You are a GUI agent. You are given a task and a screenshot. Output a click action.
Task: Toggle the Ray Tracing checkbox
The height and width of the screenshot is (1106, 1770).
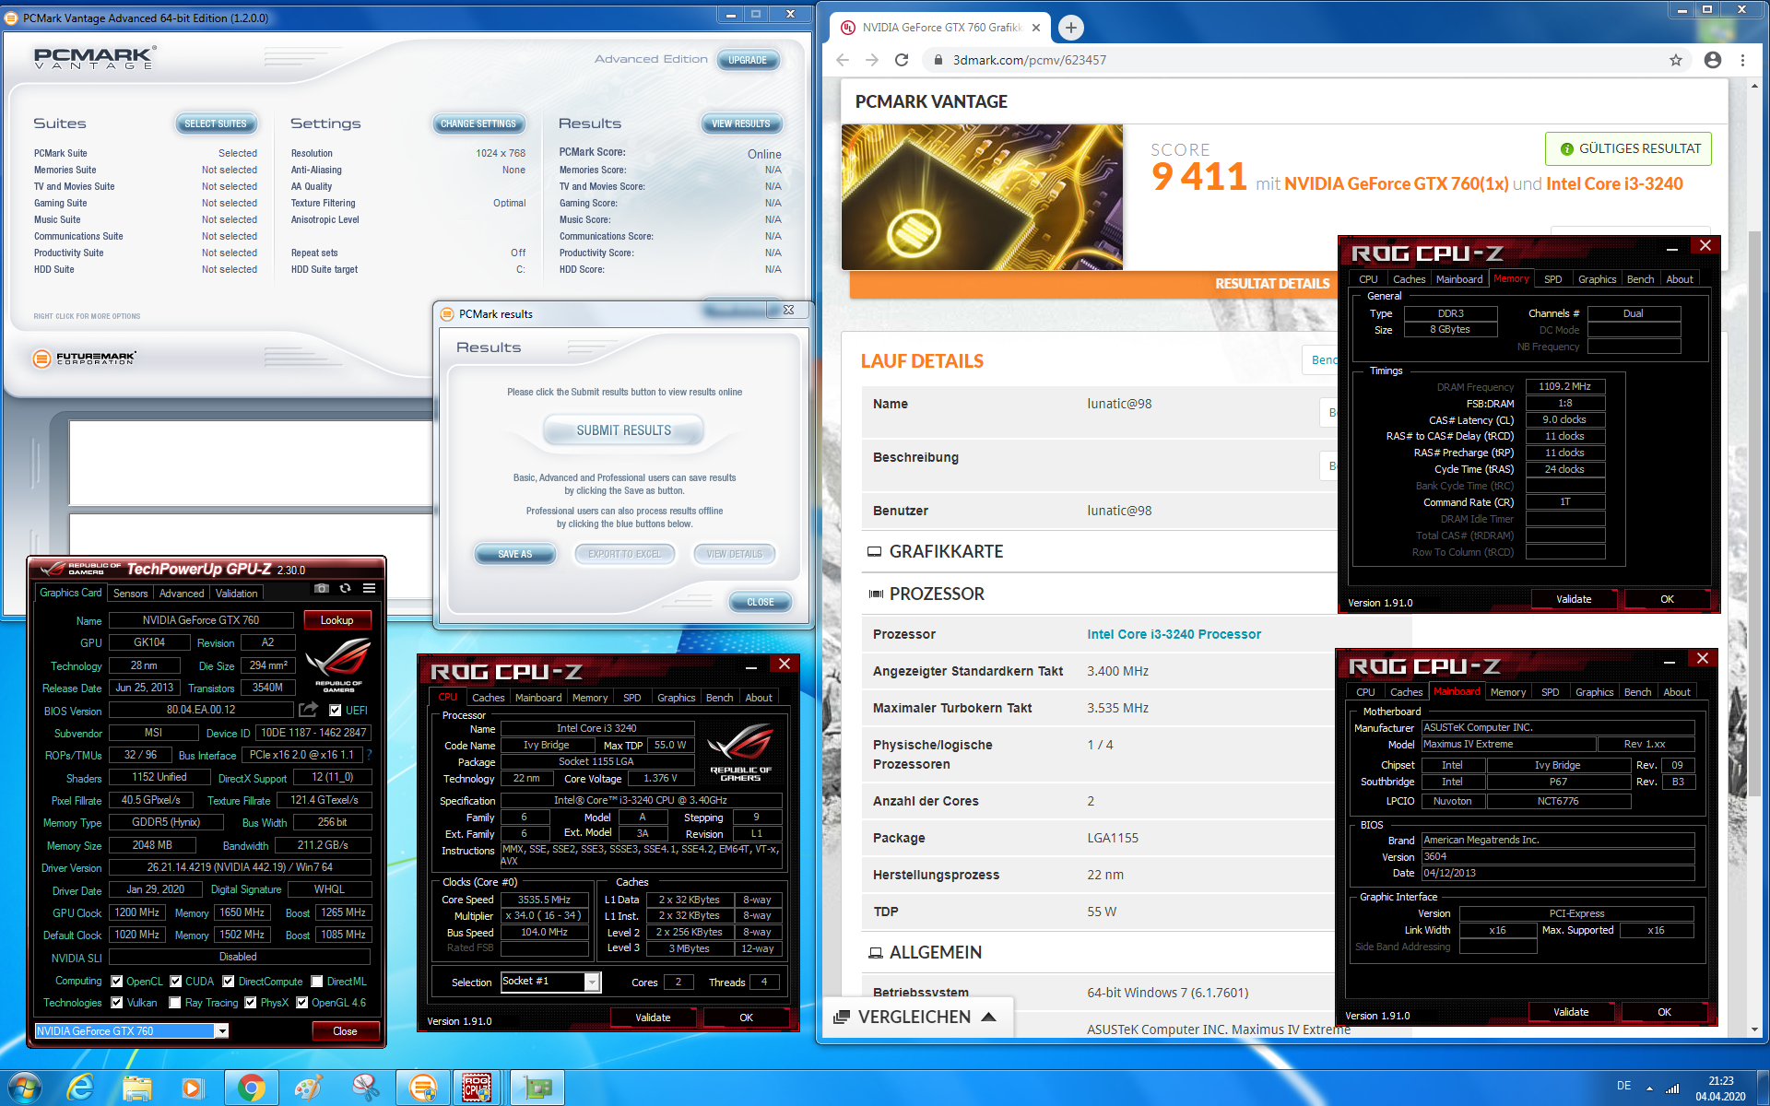[175, 1003]
